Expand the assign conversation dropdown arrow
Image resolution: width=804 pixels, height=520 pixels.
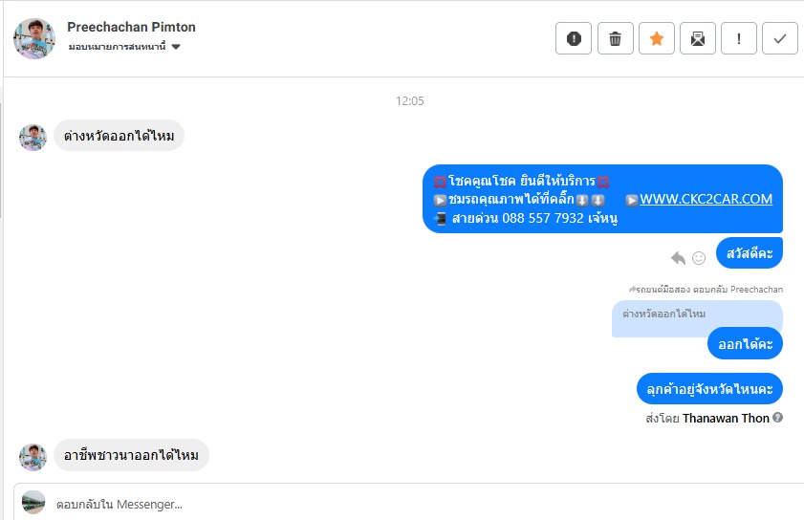point(176,47)
